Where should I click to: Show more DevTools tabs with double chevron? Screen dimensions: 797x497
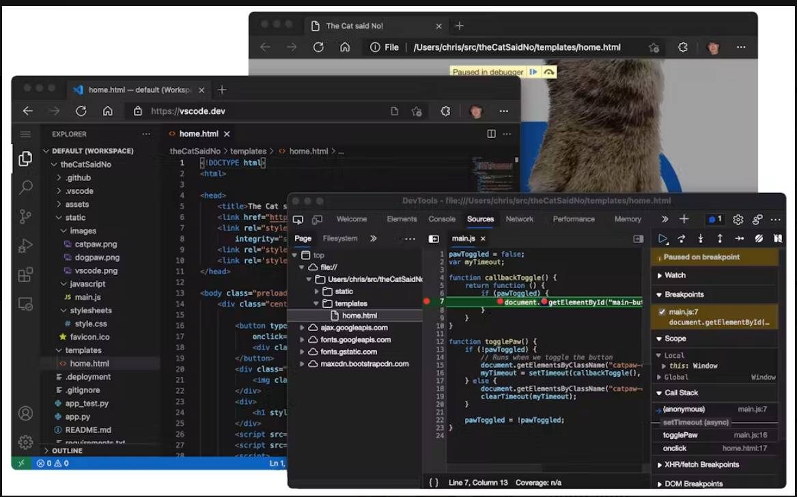click(665, 220)
